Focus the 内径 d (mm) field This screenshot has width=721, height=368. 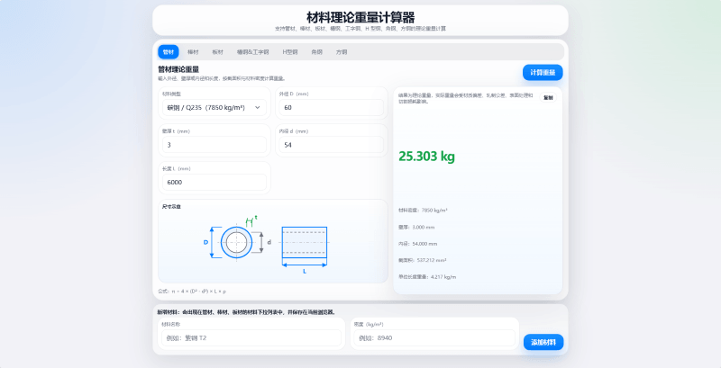tap(331, 145)
